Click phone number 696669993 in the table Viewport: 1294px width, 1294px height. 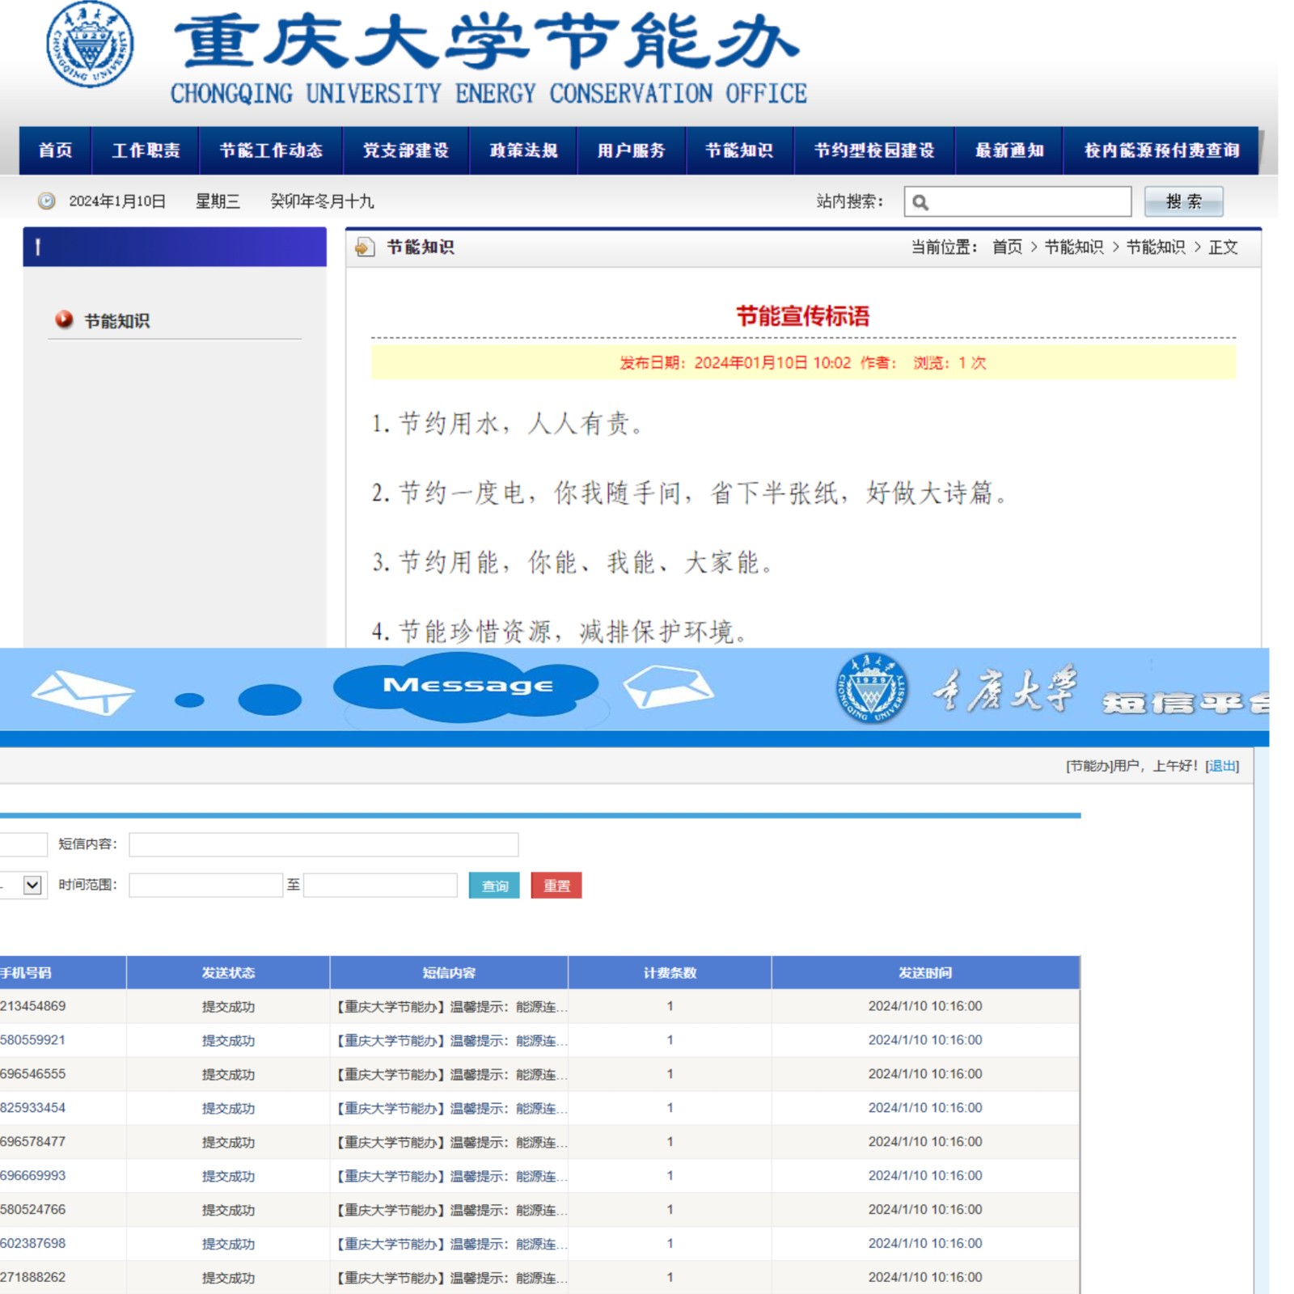pos(33,1176)
